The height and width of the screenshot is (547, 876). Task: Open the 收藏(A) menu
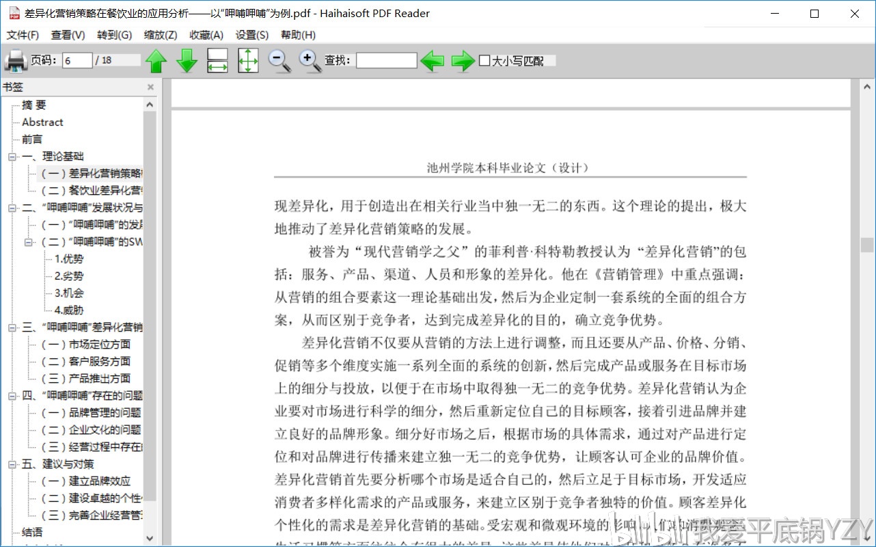coord(206,35)
